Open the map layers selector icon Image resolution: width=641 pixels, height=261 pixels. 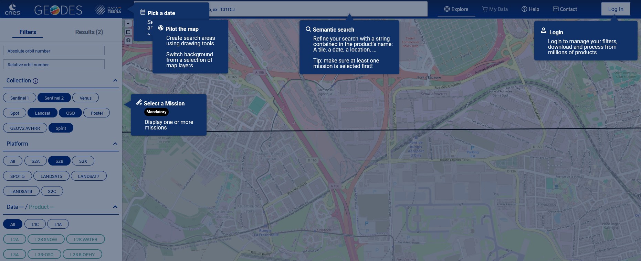click(x=128, y=40)
